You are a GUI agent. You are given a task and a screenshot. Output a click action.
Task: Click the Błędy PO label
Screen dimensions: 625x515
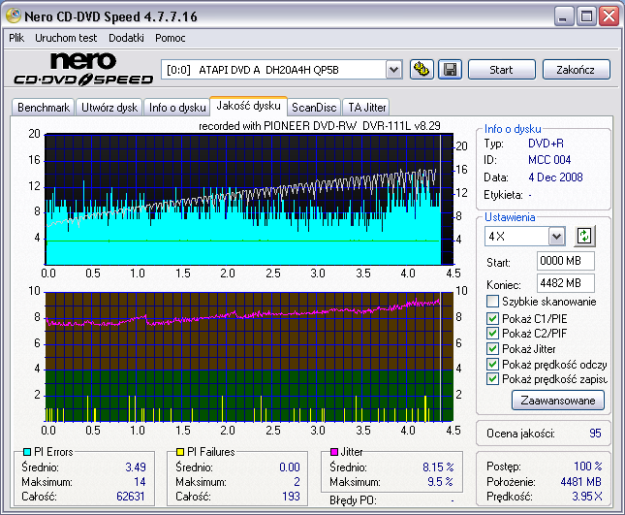(x=353, y=500)
